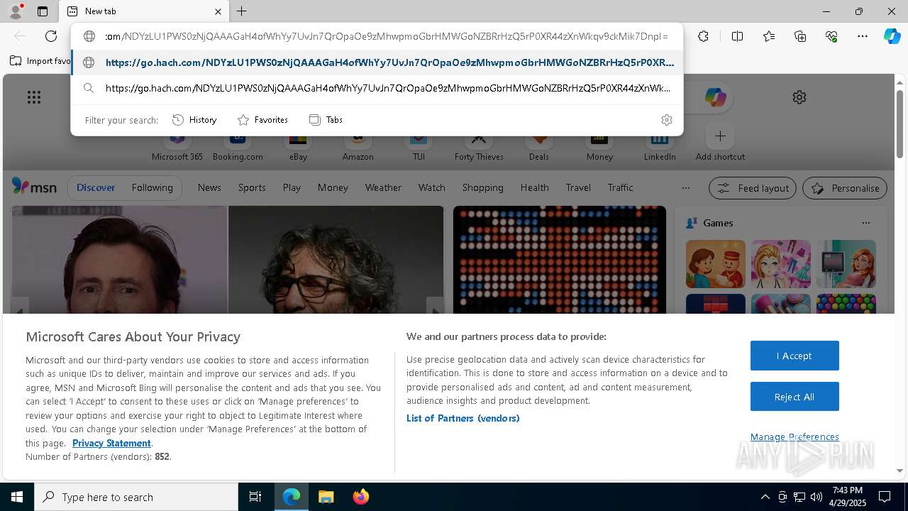
Task: Close the New tab tab
Action: [x=218, y=11]
